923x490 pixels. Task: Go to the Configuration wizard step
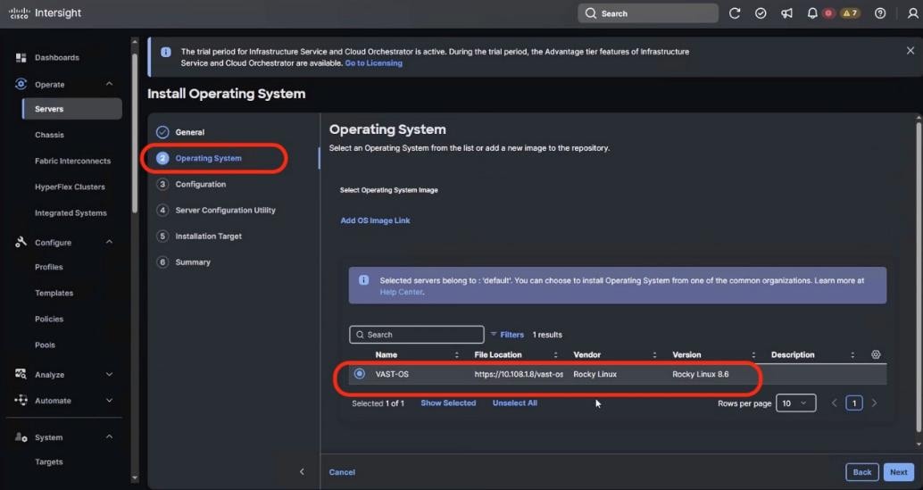pyautogui.click(x=191, y=184)
